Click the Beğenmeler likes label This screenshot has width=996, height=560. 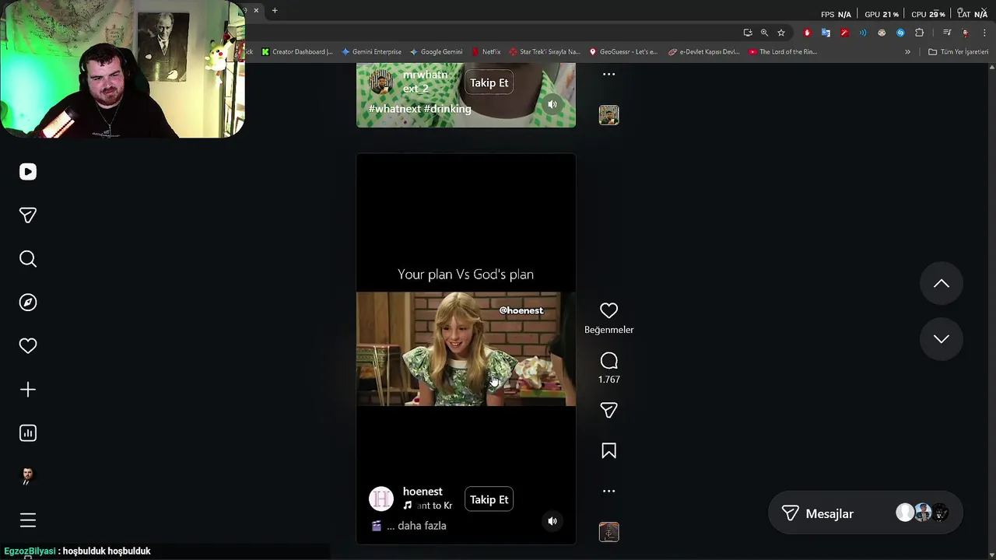[x=608, y=330]
